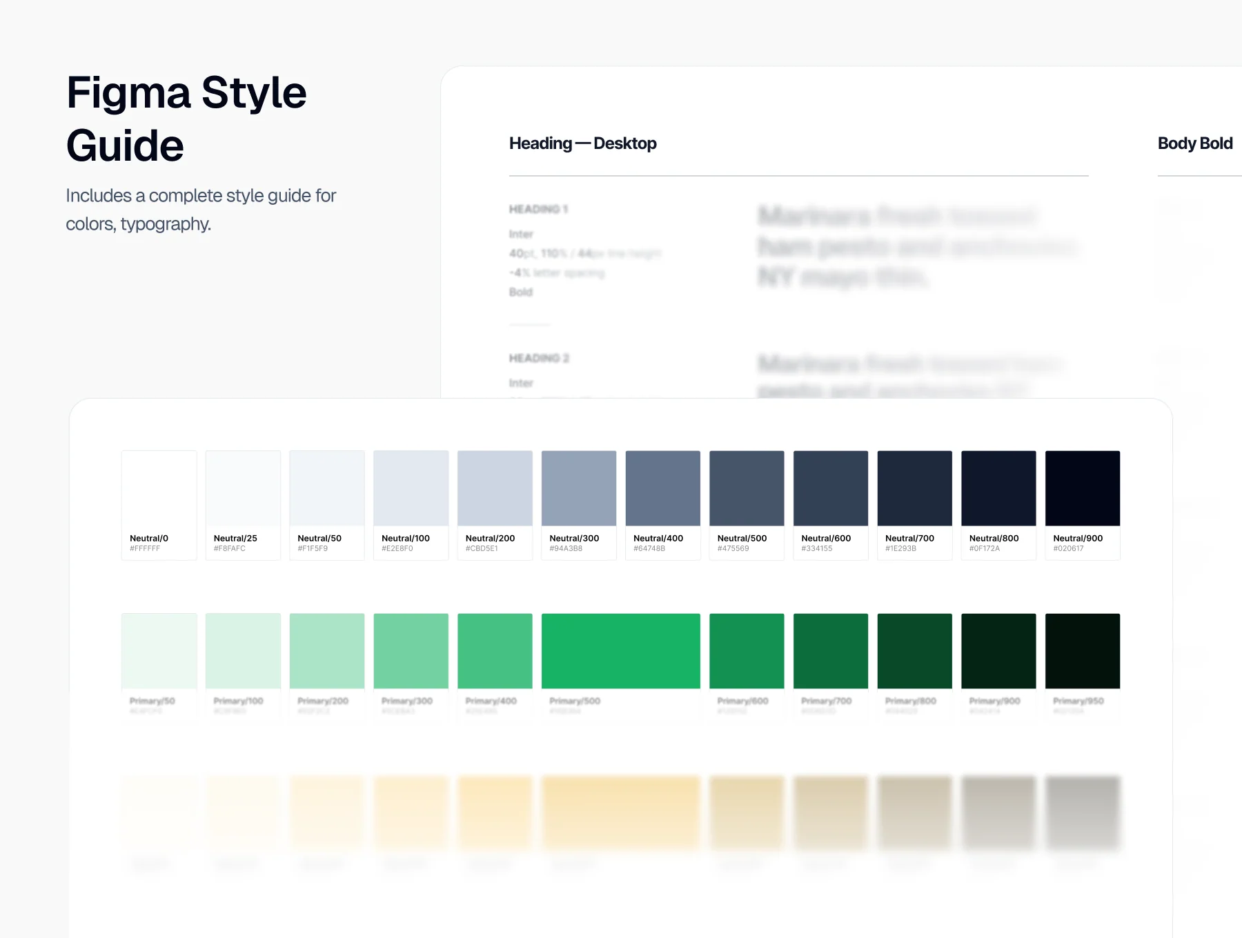
Task: Click the hex code "#E2E8F0"
Action: coord(397,549)
